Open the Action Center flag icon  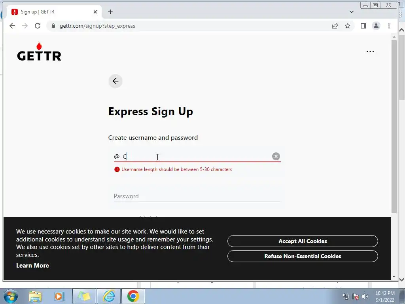click(356, 296)
